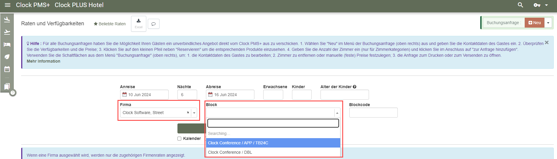
Task: Click the Clock PMS+ title
Action: pyautogui.click(x=33, y=5)
